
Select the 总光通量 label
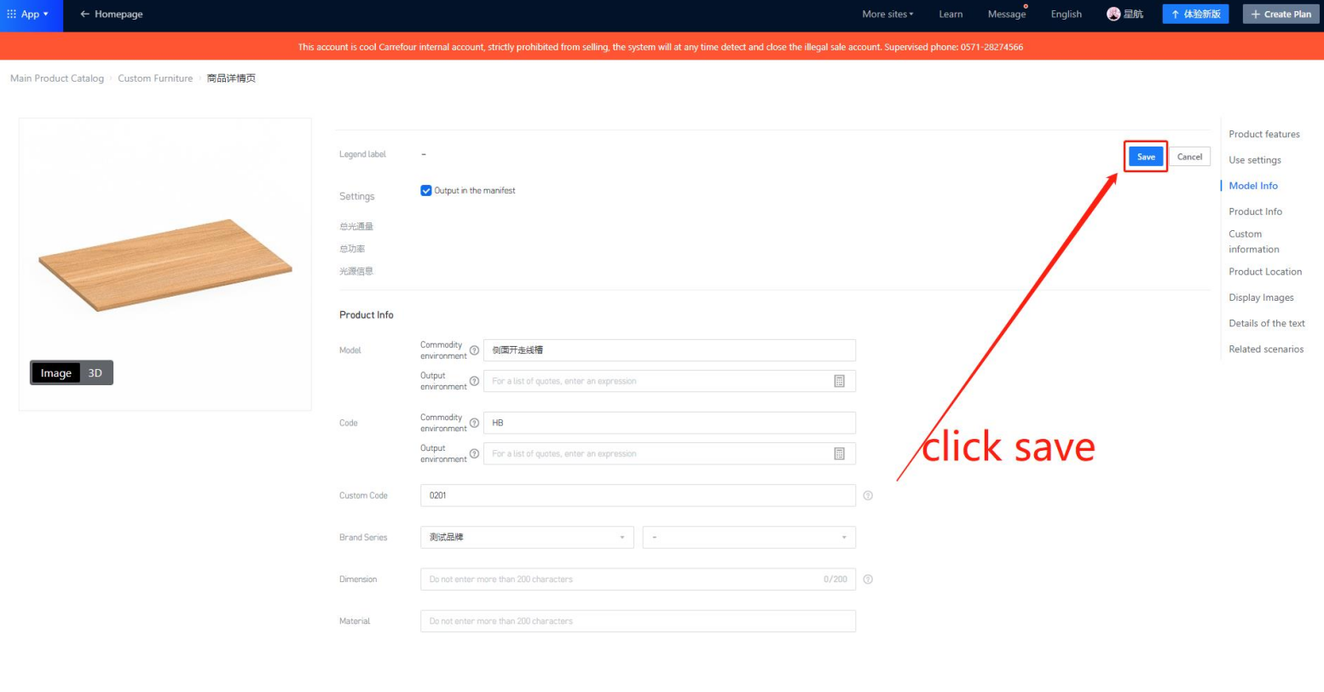pyautogui.click(x=356, y=227)
